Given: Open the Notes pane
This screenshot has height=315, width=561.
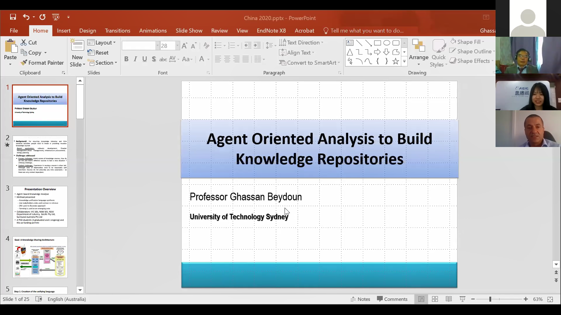Looking at the screenshot, I should pos(361,299).
